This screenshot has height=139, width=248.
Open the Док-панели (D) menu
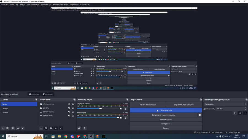[33, 5]
